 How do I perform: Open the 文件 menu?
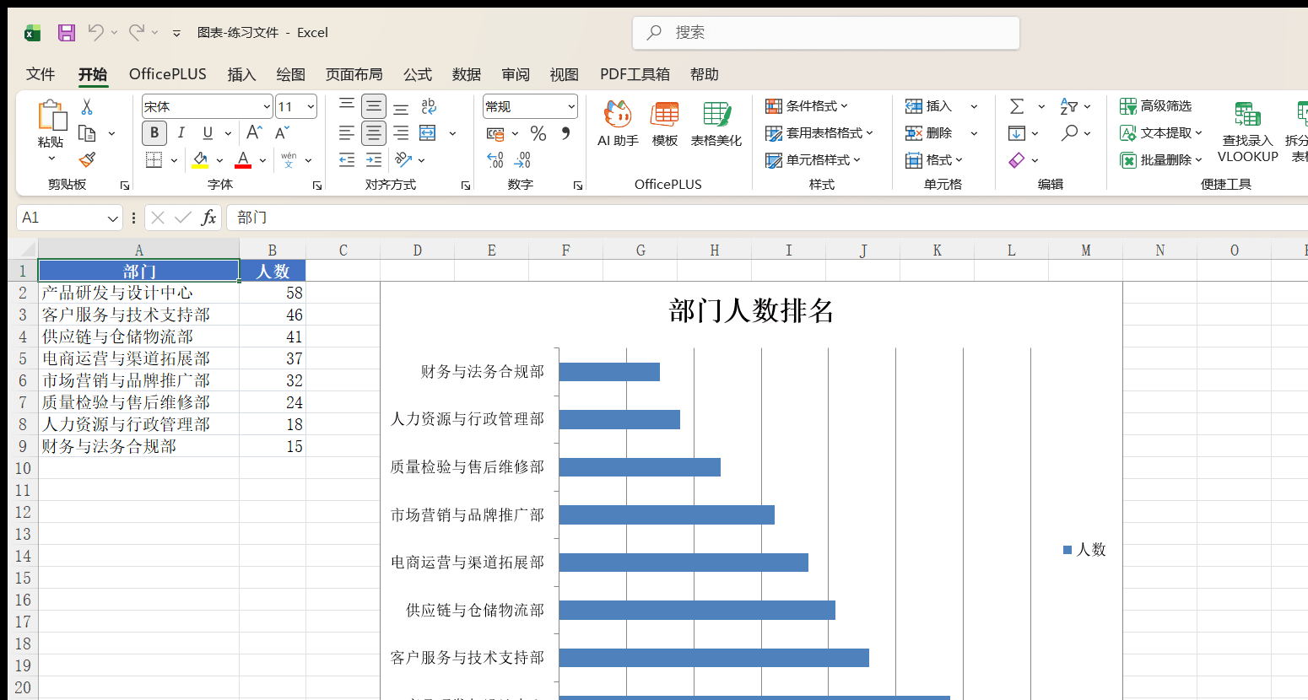pos(41,74)
